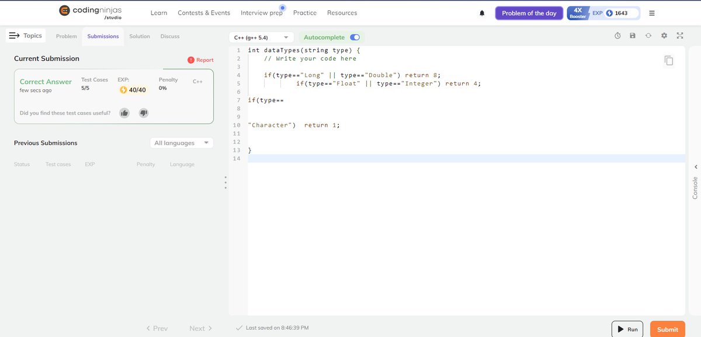The height and width of the screenshot is (337, 701).
Task: Click the 'Last saved on 8:46:39 PM' status
Action: [273, 328]
